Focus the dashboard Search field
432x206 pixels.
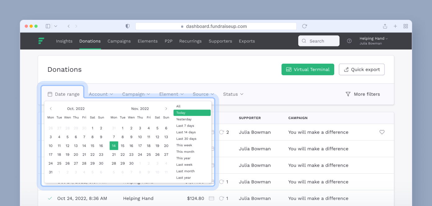tap(319, 41)
